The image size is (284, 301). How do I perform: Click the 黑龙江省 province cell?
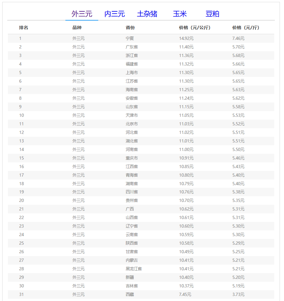(x=134, y=269)
